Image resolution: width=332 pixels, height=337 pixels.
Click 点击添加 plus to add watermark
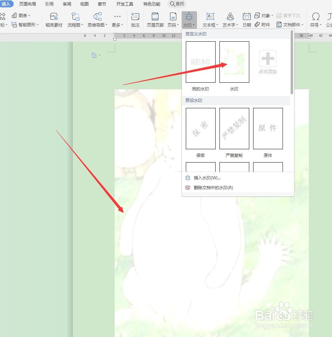(x=268, y=62)
